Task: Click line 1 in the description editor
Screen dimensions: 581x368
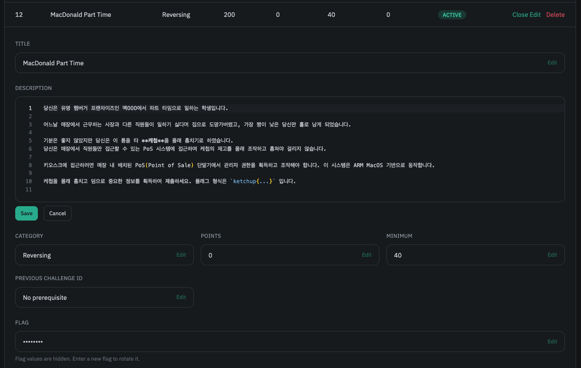Action: pos(165,108)
